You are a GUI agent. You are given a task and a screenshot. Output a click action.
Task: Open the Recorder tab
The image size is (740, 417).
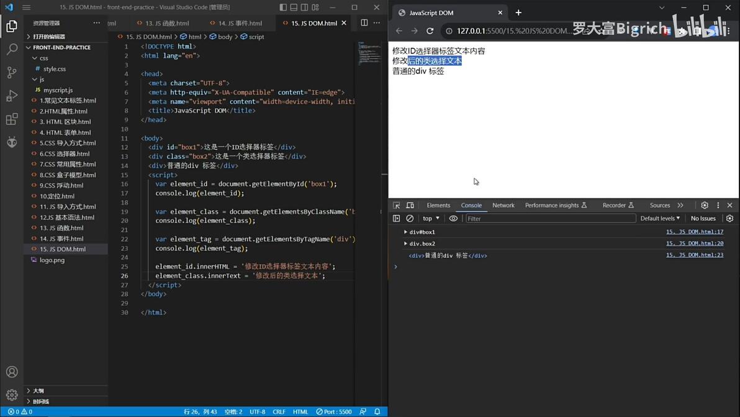(x=618, y=206)
